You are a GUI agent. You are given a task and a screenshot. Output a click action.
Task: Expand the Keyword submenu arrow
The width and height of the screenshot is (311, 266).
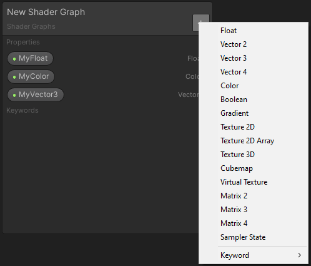tap(300, 255)
